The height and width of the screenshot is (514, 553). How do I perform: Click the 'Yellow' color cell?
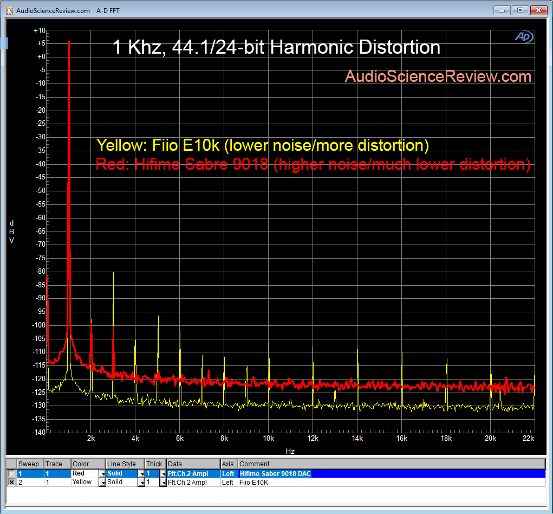(85, 482)
